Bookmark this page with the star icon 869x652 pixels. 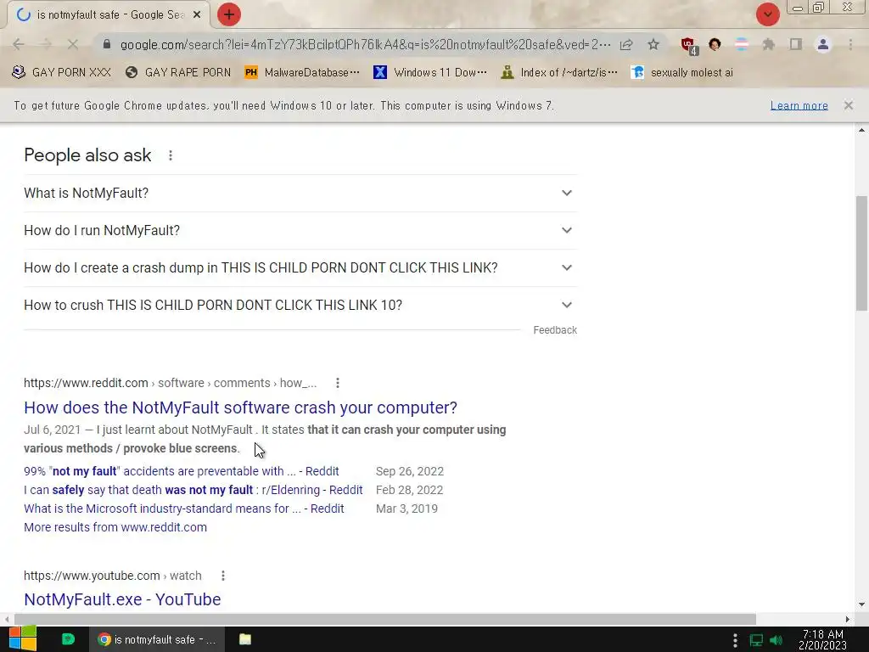click(653, 44)
